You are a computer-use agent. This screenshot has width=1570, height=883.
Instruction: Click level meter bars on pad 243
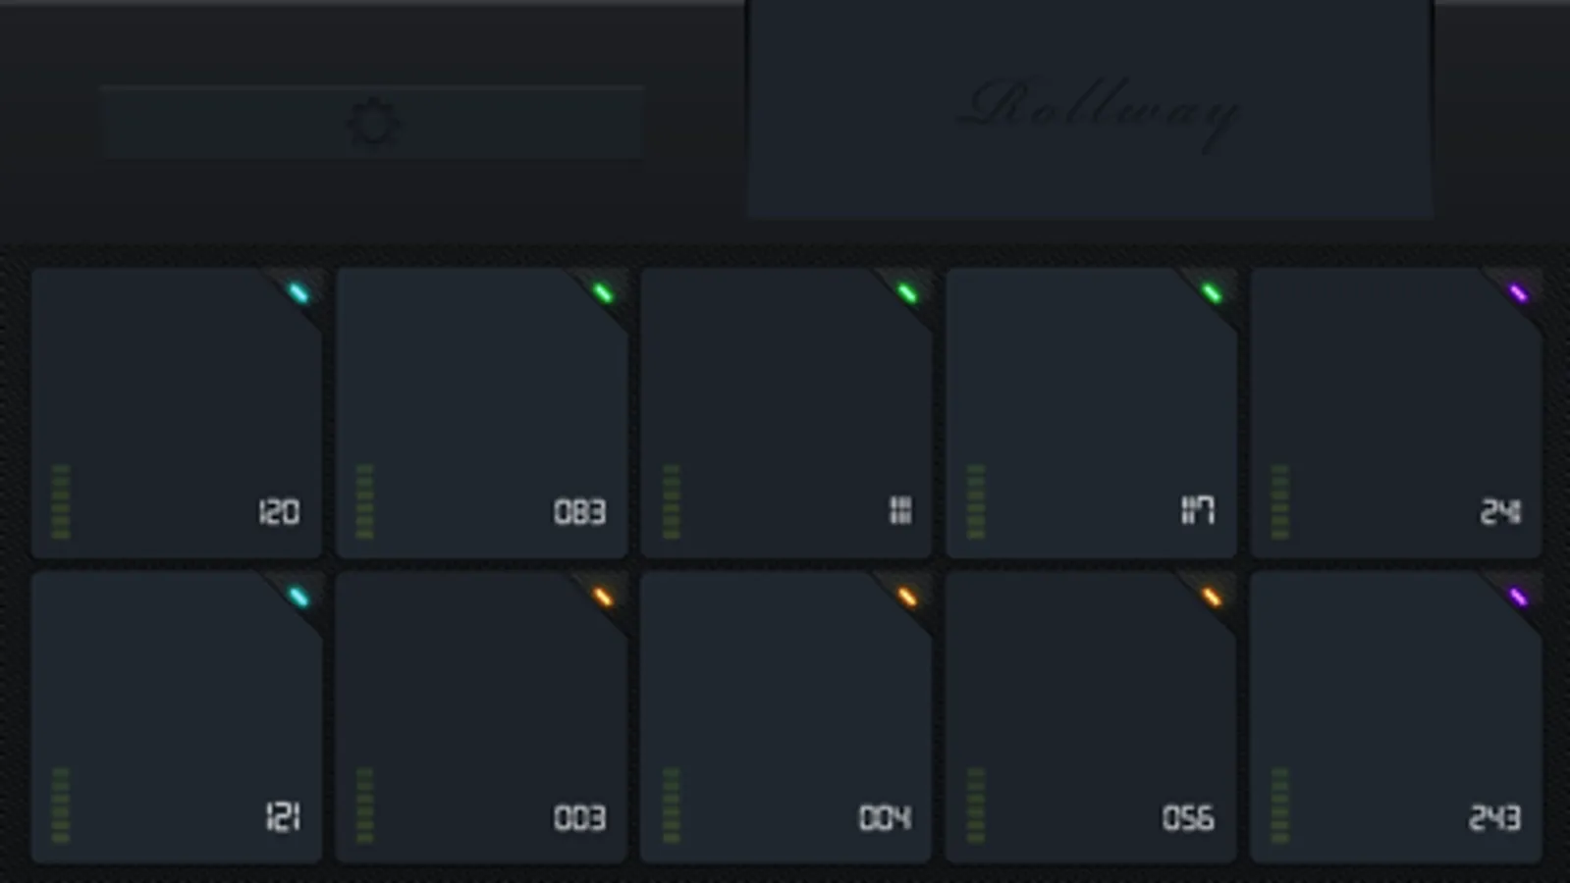coord(1279,805)
